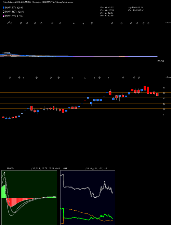Click the 14 price axis label
The width and height of the screenshot is (171, 225).
pyautogui.click(x=164, y=88)
